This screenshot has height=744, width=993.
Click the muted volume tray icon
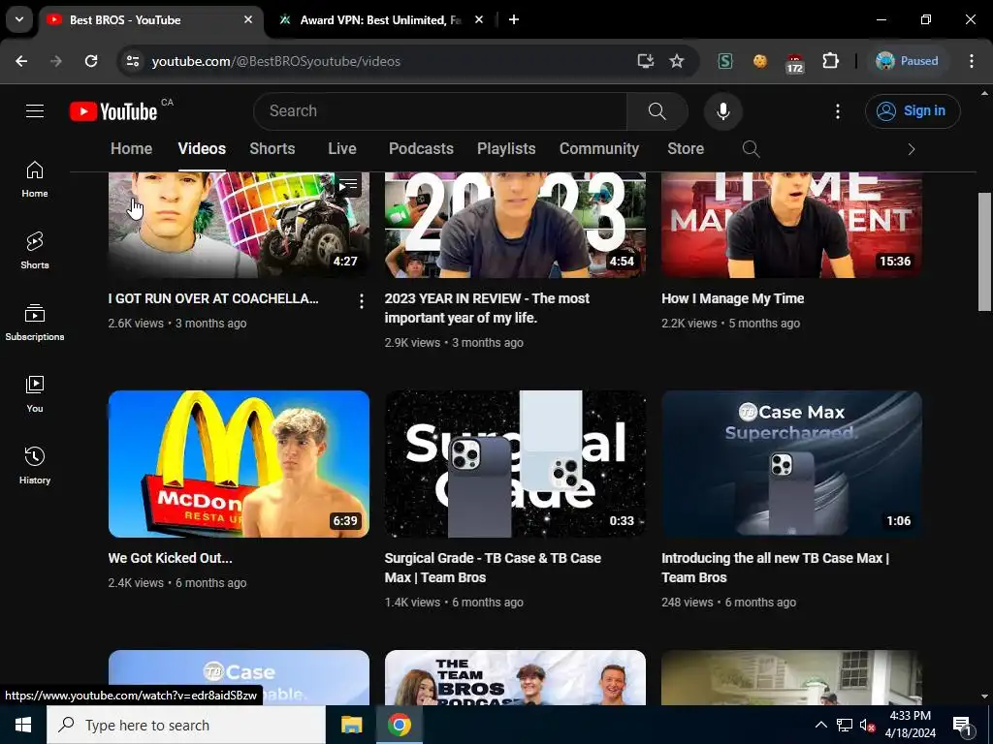(x=867, y=725)
